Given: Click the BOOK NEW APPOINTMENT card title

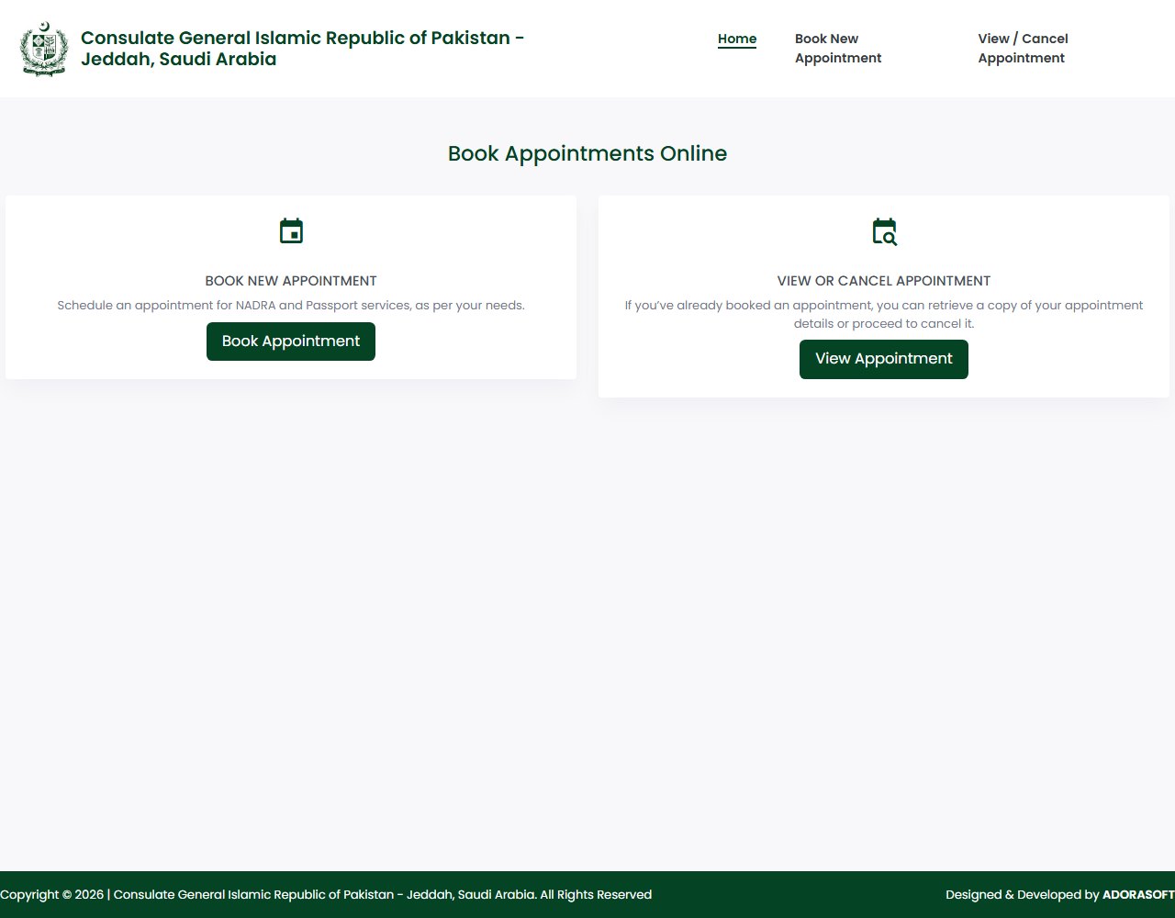Looking at the screenshot, I should click(291, 281).
